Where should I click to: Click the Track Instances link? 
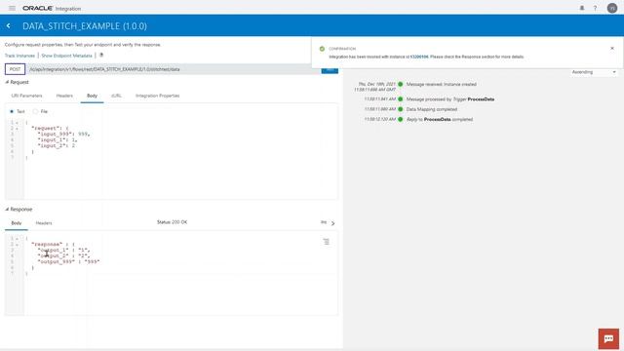click(19, 56)
